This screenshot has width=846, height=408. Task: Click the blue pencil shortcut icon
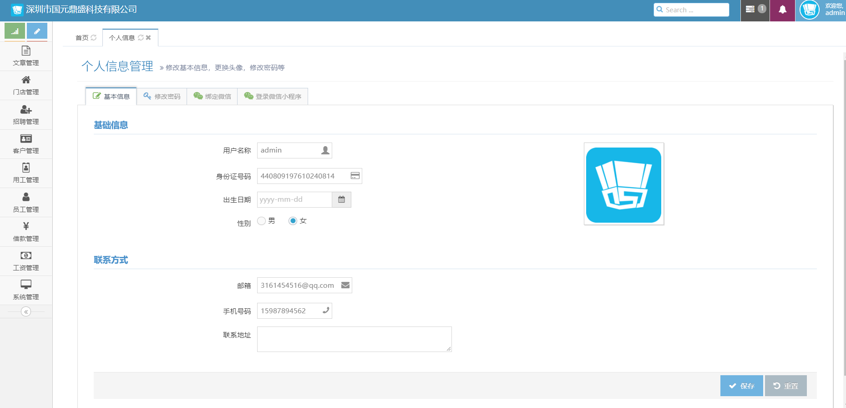[37, 31]
